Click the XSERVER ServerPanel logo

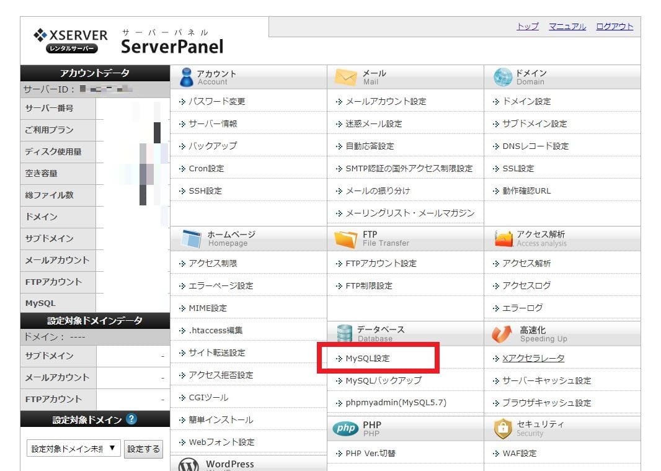128,41
